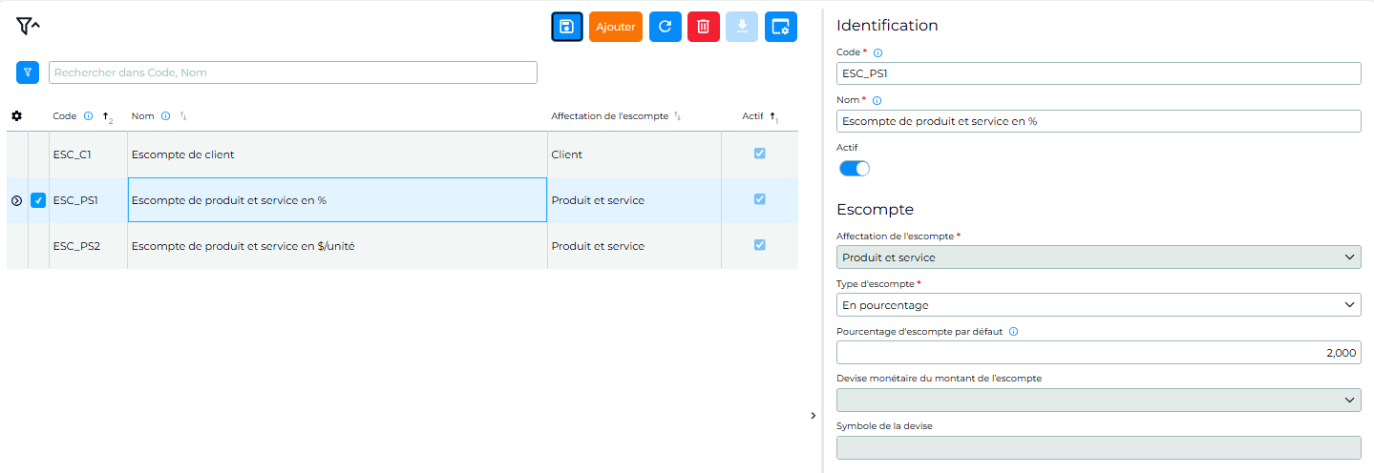
Task: Toggle the Actif checkbox in ESC_C1 row
Action: tap(760, 154)
